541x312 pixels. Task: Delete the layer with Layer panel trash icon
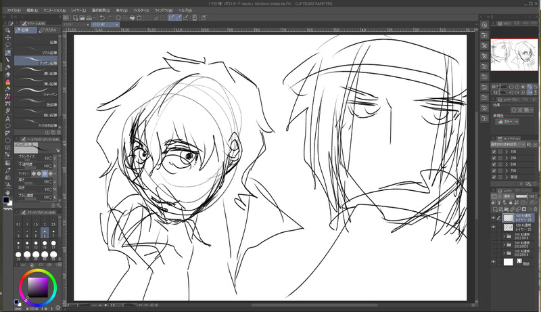pyautogui.click(x=536, y=209)
